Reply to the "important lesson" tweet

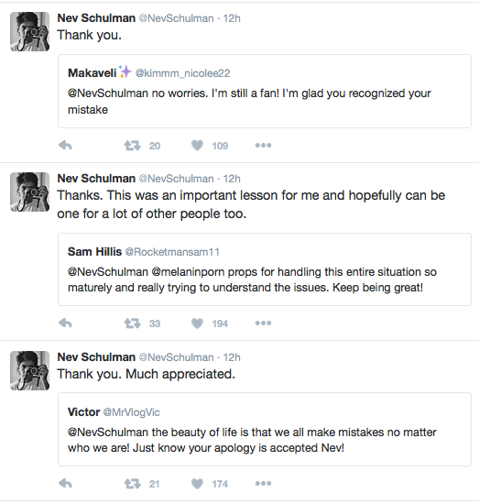tap(65, 323)
